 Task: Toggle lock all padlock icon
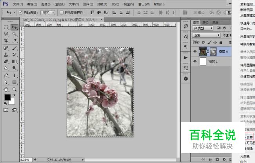pos(221,43)
